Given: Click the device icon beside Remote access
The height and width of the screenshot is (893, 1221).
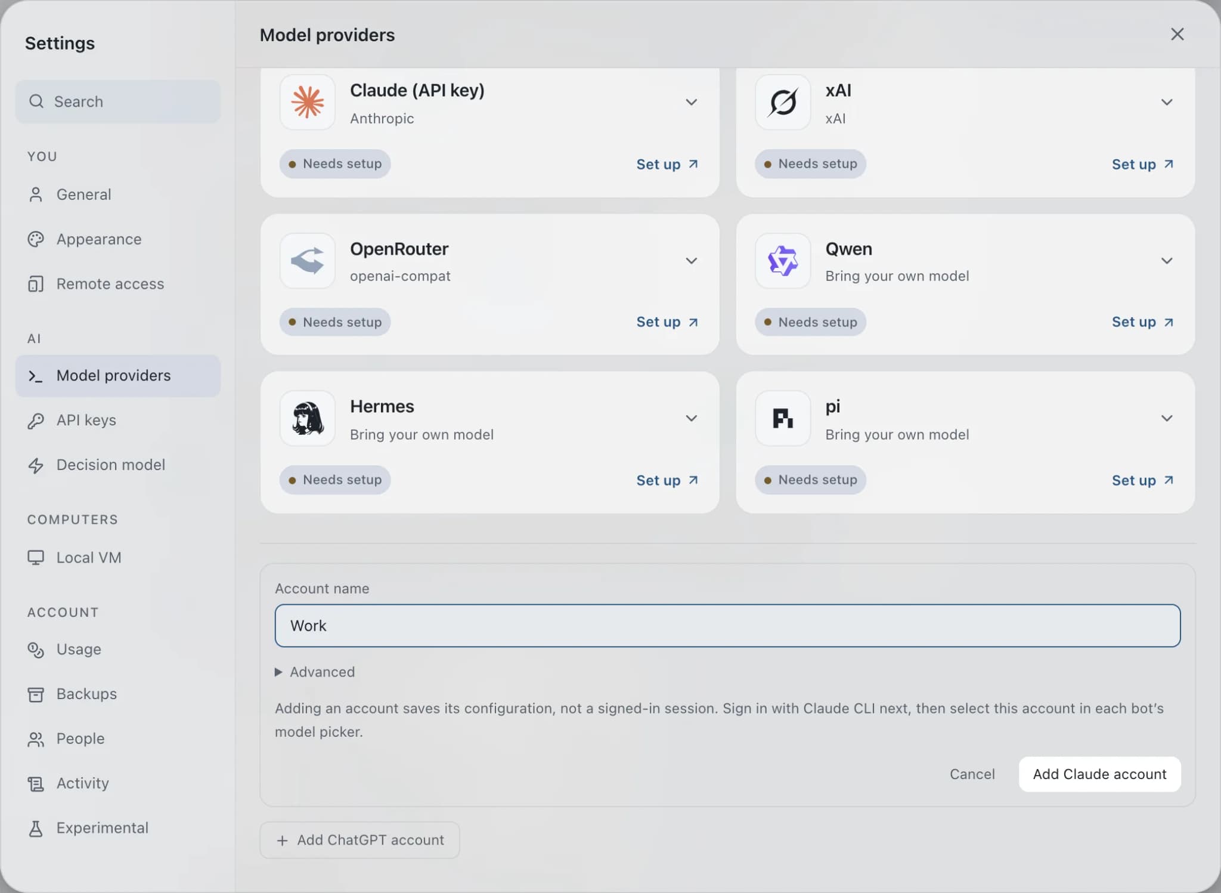Looking at the screenshot, I should (36, 284).
